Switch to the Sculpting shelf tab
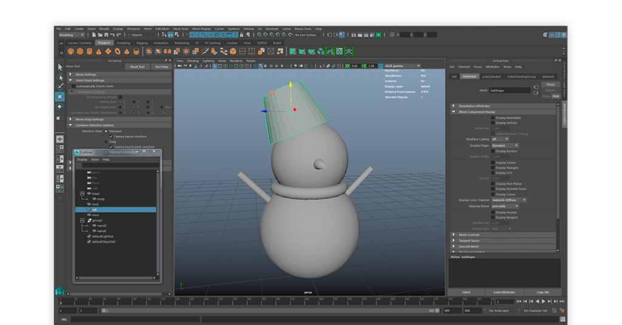Image resolution: width=622 pixels, height=325 pixels. click(x=123, y=43)
